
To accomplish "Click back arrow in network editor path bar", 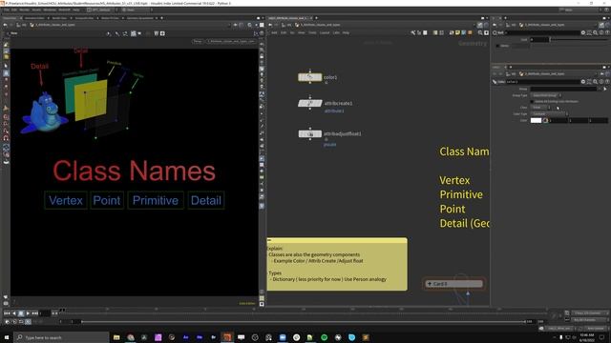I will pos(270,25).
